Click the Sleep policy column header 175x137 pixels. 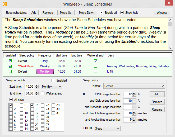click(27, 55)
